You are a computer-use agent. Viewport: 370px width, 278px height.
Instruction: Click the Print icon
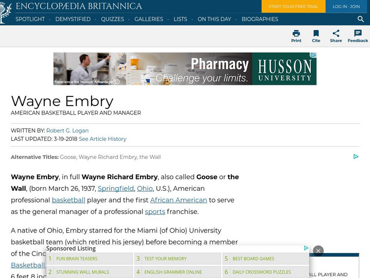[296, 33]
